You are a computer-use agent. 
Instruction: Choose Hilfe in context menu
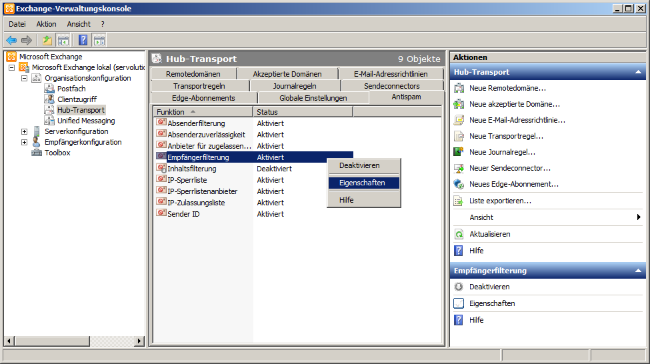(364, 200)
